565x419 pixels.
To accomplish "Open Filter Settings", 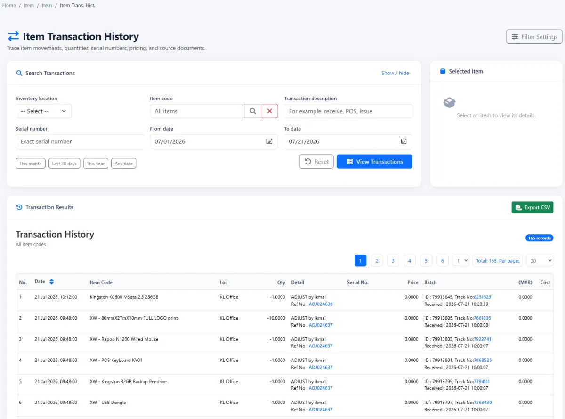I will [534, 37].
